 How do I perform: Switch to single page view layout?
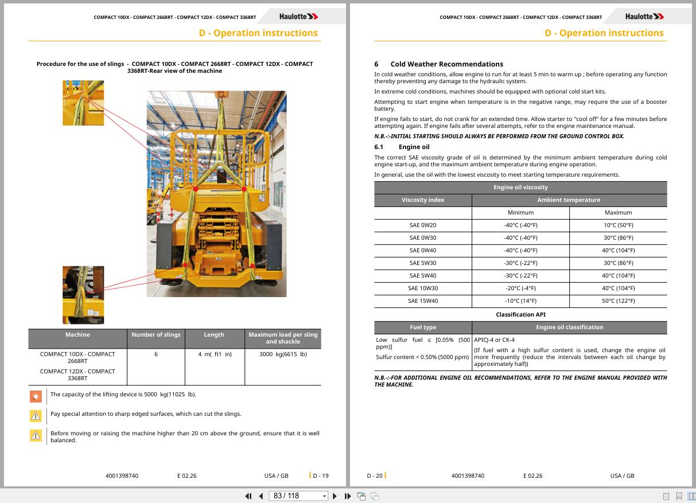(666, 496)
